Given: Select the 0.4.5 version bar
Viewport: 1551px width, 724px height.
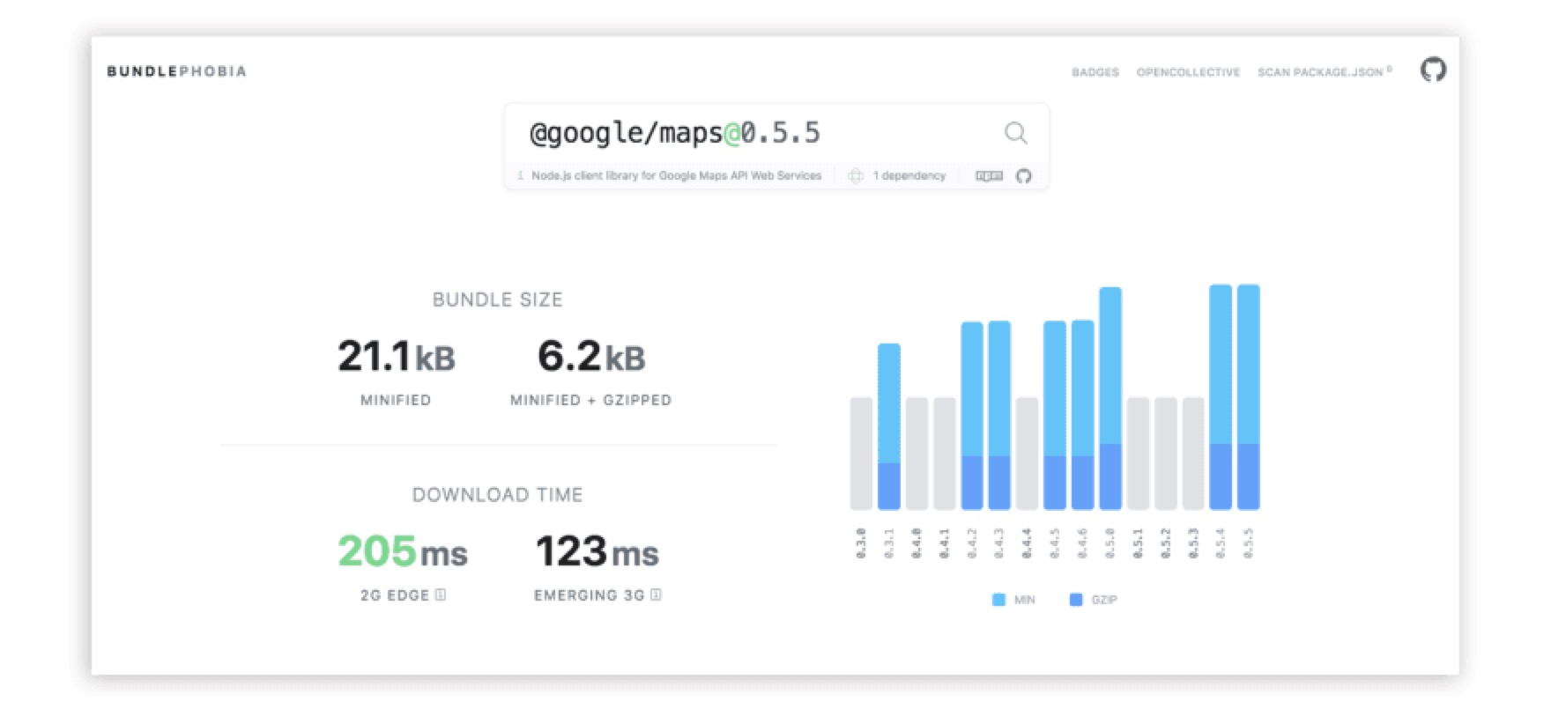Looking at the screenshot, I should click(x=1055, y=416).
